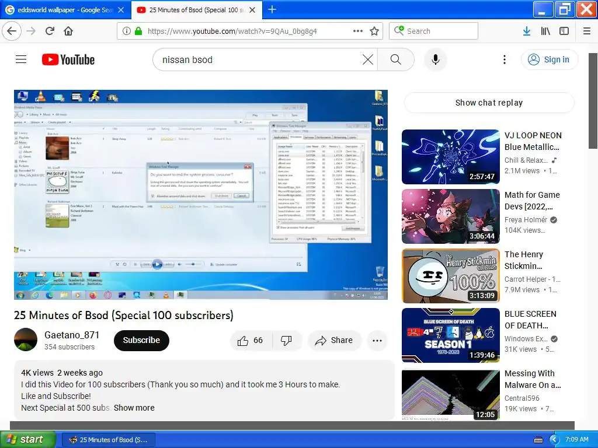598x448 pixels.
Task: Select the 25 Minutes of Bsod tab
Action: click(x=196, y=10)
